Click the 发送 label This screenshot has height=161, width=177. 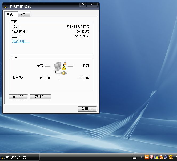pos(40,66)
